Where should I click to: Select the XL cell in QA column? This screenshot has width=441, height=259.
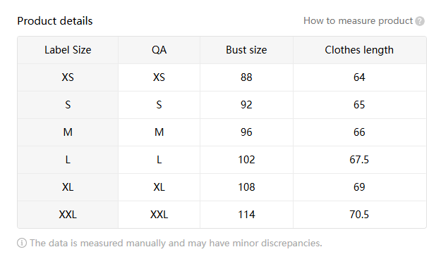click(x=159, y=187)
